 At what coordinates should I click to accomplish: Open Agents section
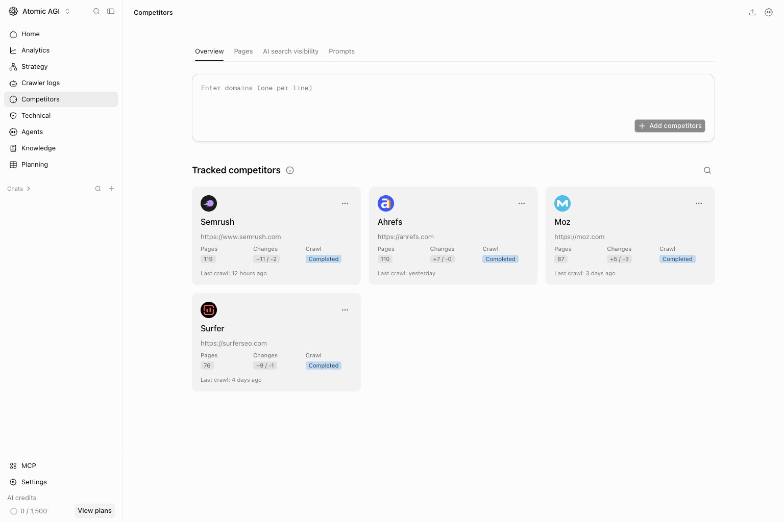(61, 132)
